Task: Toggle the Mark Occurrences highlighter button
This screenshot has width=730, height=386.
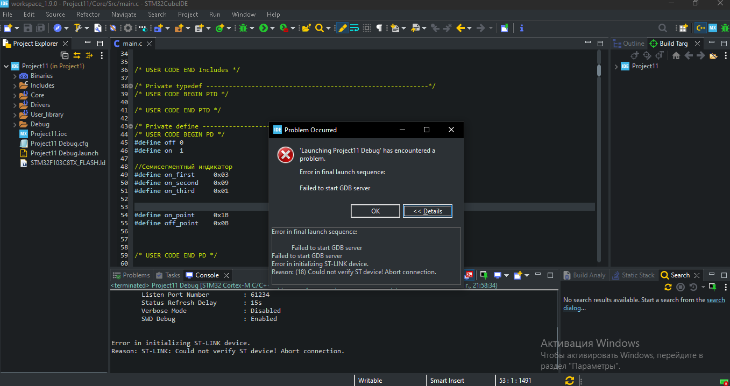Action: click(x=342, y=28)
